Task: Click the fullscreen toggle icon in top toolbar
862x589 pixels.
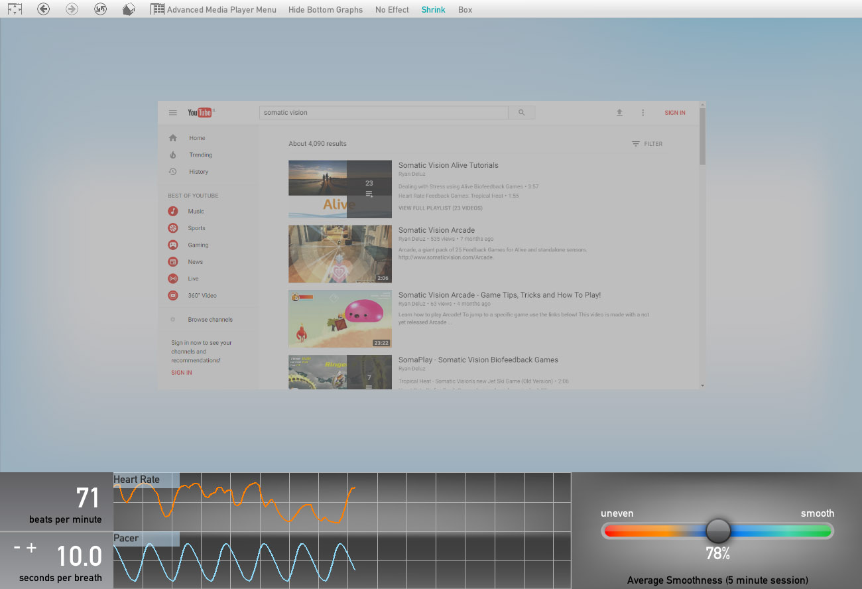Action: click(x=15, y=9)
